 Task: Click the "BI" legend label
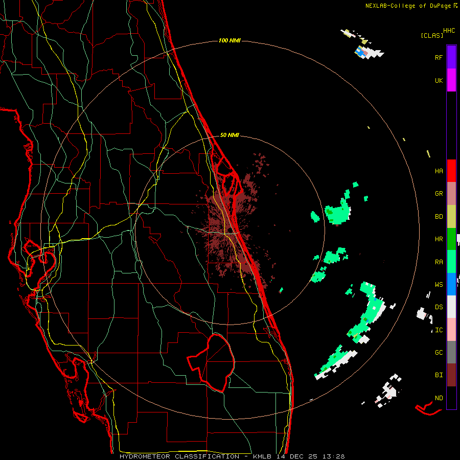439,375
